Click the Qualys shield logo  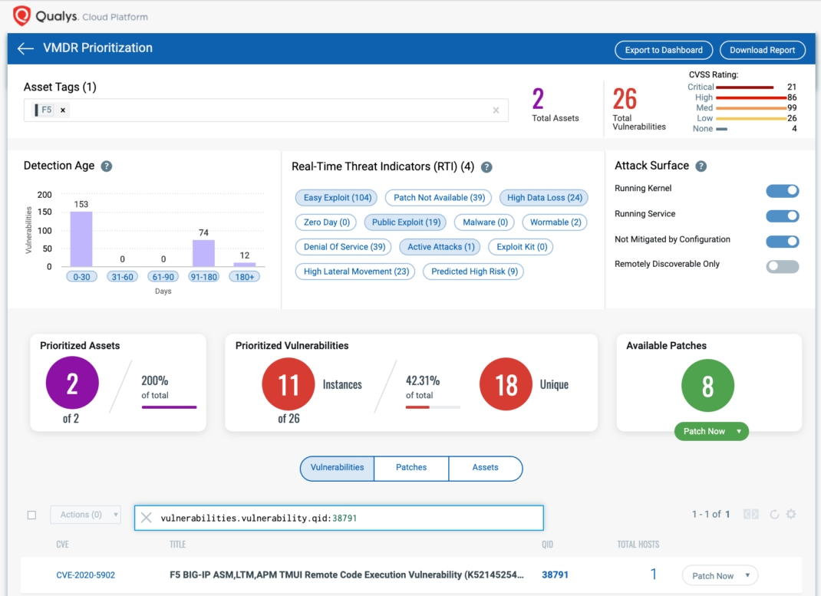[x=22, y=15]
